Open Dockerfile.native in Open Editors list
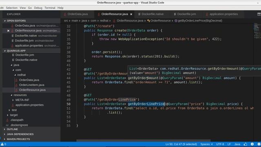 point(31,36)
